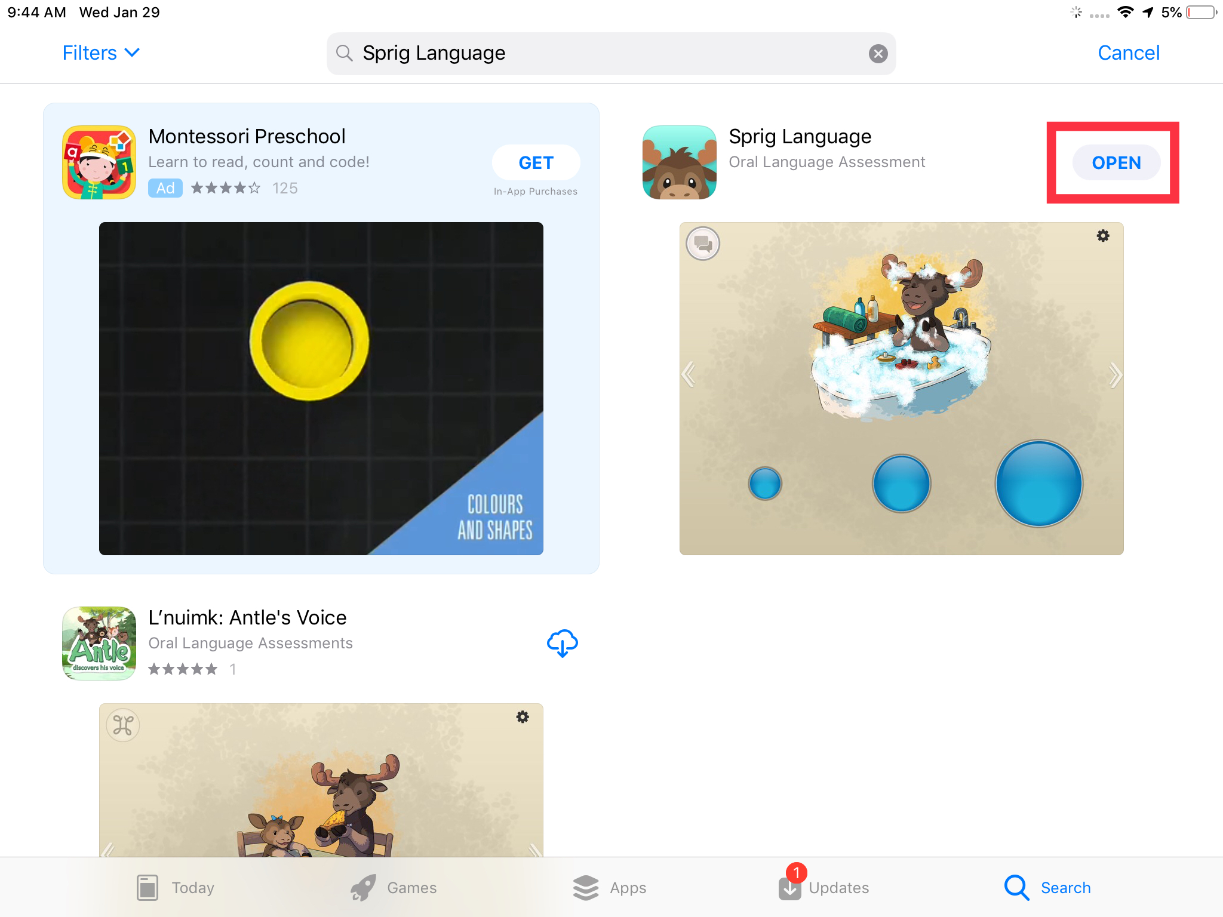Open the Filters dropdown
Image resolution: width=1223 pixels, height=917 pixels.
(x=101, y=53)
